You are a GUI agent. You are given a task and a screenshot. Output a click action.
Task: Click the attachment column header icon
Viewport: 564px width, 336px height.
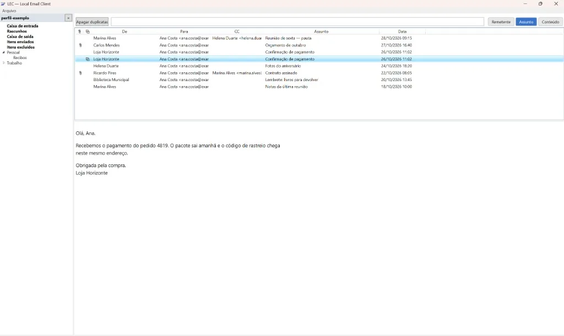[x=79, y=31]
